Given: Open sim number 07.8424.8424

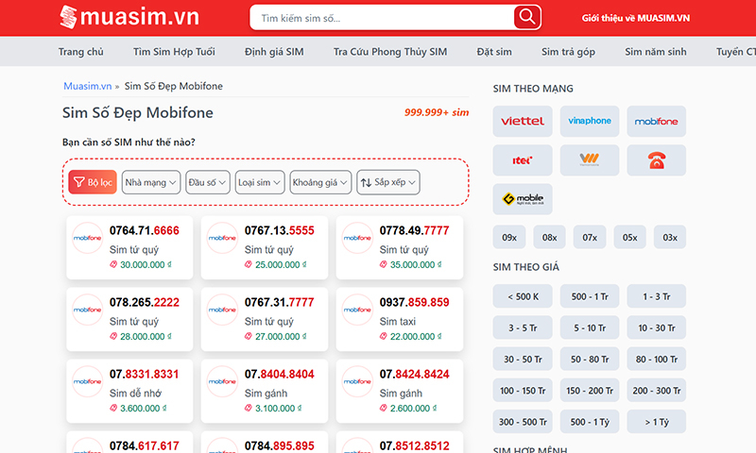Looking at the screenshot, I should pos(414,374).
